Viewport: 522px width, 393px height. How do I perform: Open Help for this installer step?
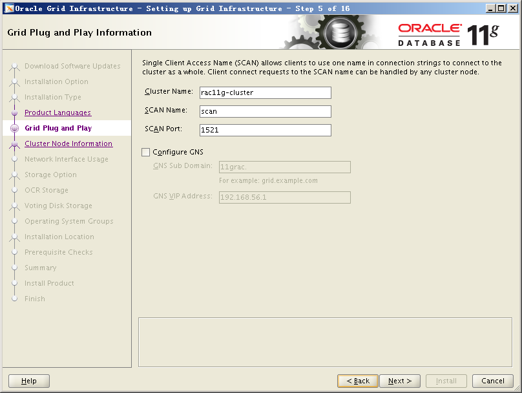29,381
